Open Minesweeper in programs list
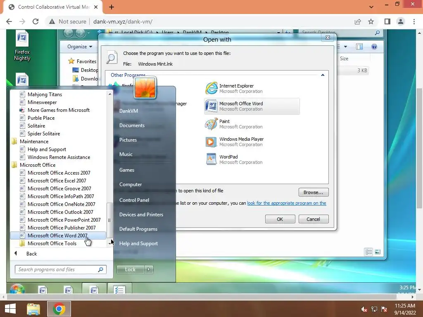This screenshot has width=423, height=317. pos(42,102)
